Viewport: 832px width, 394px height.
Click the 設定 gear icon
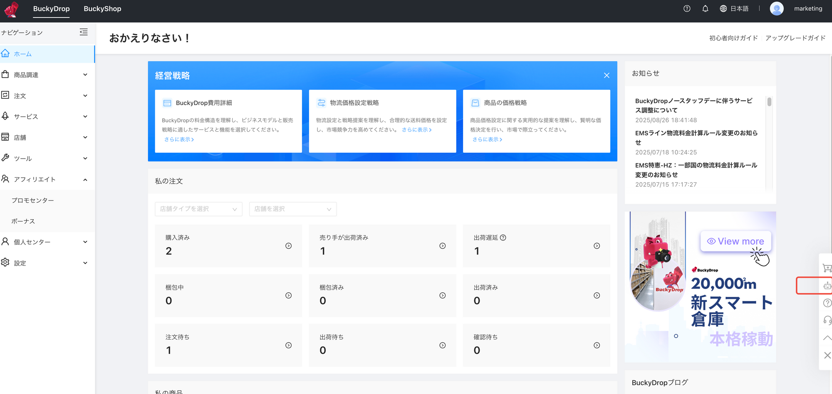[5, 262]
